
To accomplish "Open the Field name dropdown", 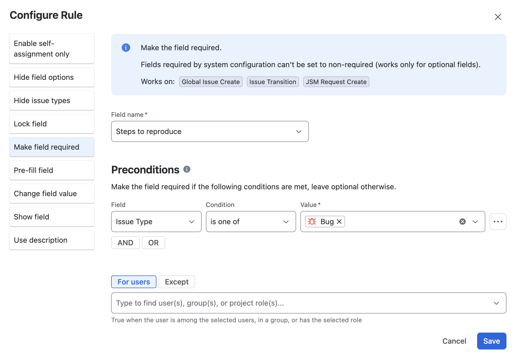I will coord(210,131).
